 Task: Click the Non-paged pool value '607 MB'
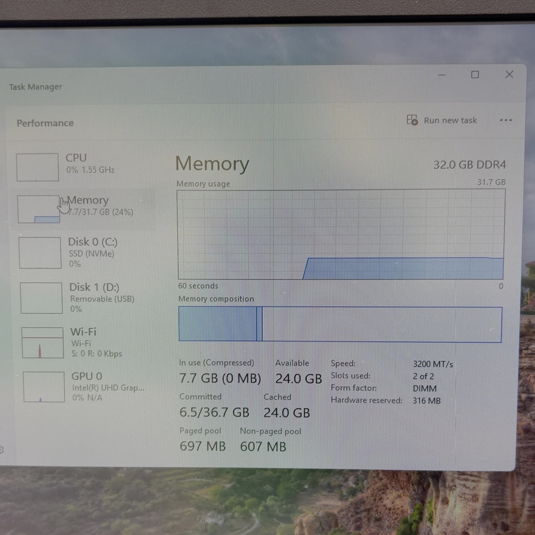263,446
